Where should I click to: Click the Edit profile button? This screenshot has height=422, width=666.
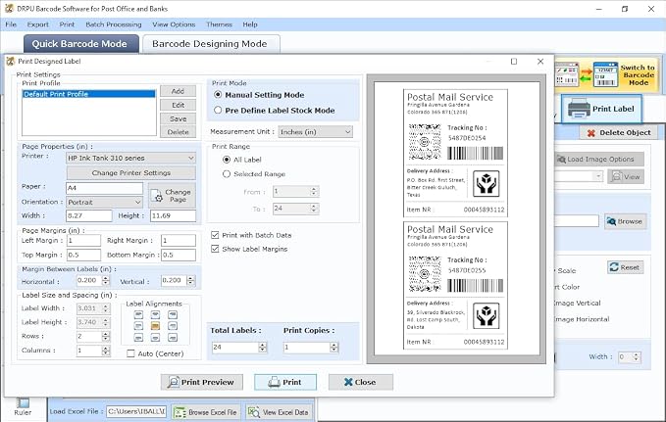click(x=178, y=105)
